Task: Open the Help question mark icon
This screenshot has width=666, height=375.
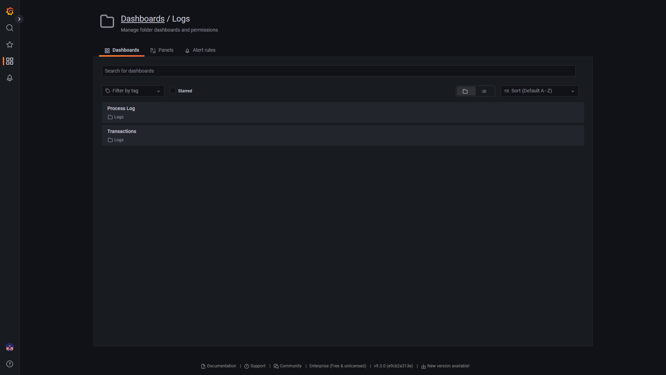Action: click(10, 364)
